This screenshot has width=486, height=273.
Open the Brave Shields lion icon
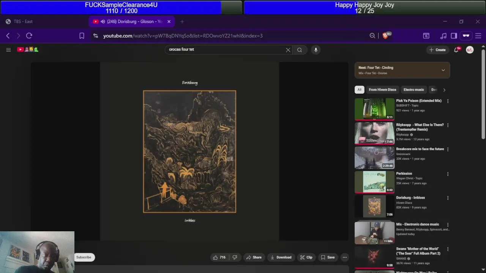coord(386,36)
